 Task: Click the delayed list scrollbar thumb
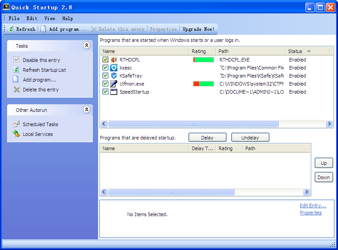pos(171,192)
